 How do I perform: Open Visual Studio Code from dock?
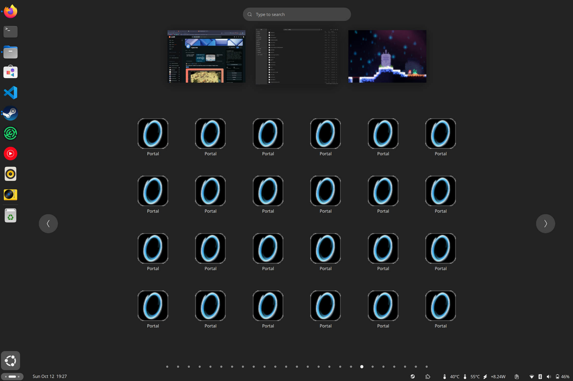click(10, 93)
